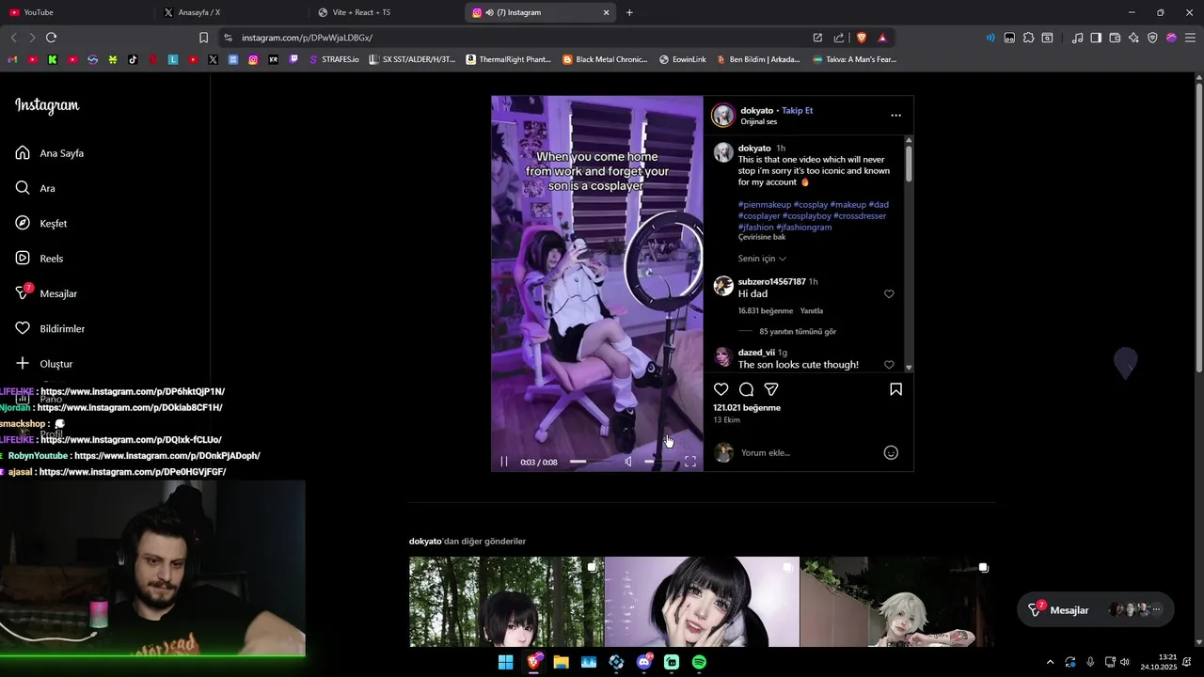This screenshot has height=677, width=1204.
Task: Expand the Senin için comment filter
Action: tap(762, 259)
